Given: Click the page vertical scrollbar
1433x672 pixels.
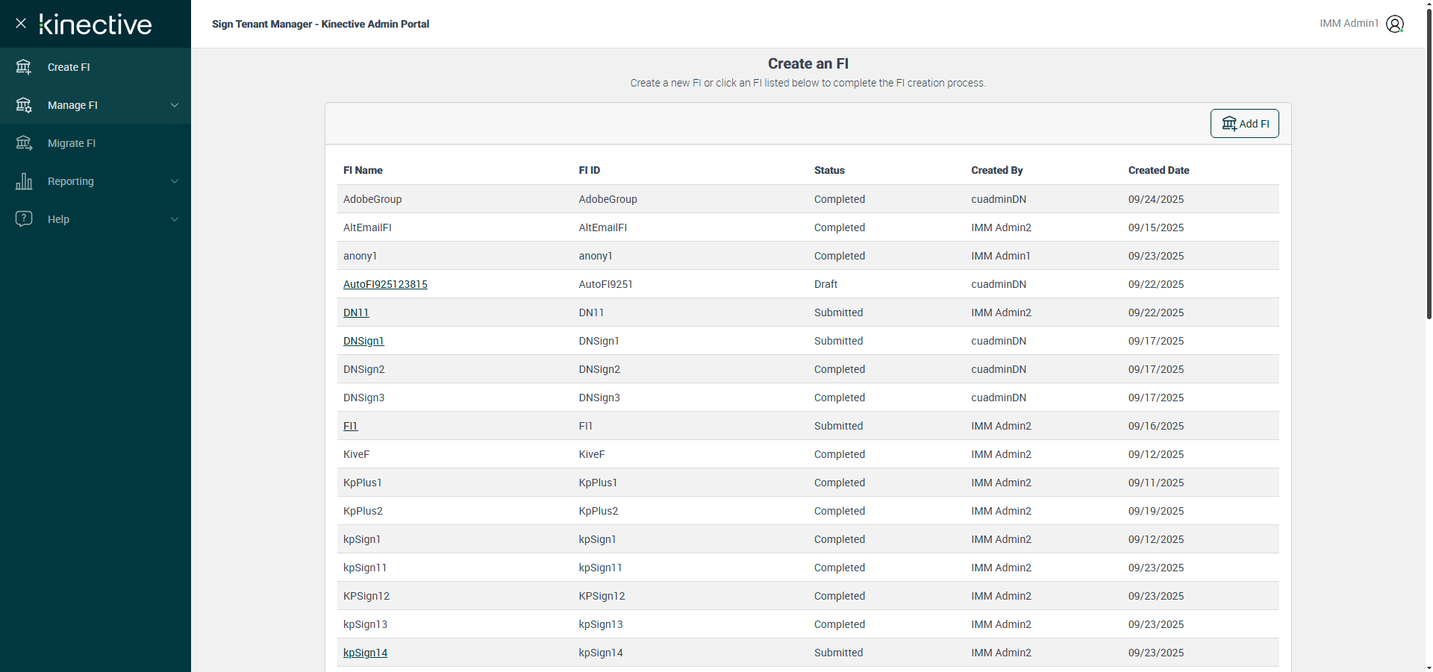Looking at the screenshot, I should pos(1429,164).
